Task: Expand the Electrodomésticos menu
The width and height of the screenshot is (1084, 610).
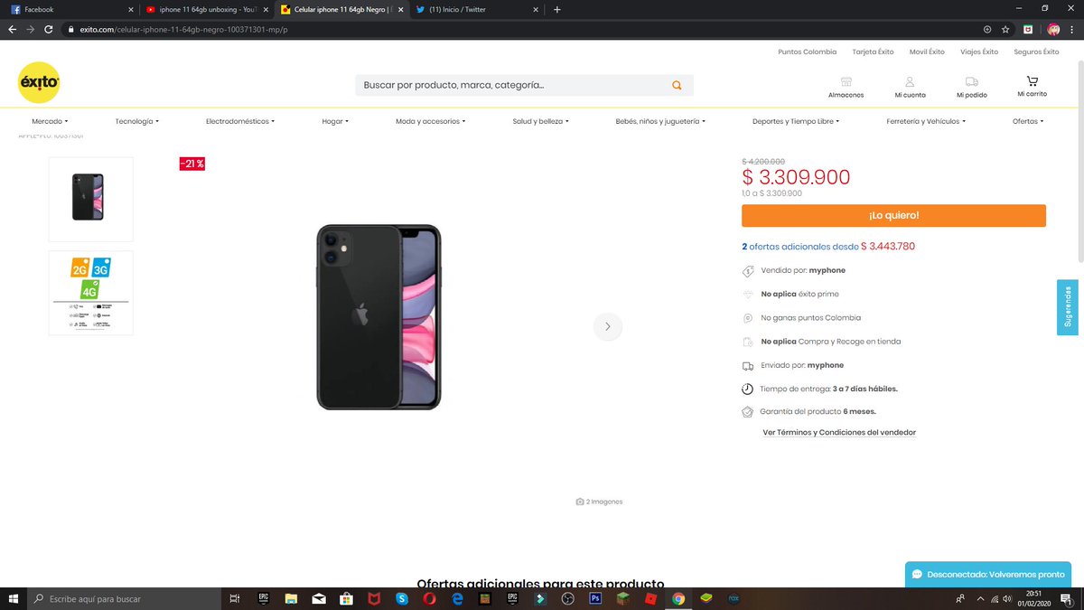Action: pos(240,121)
